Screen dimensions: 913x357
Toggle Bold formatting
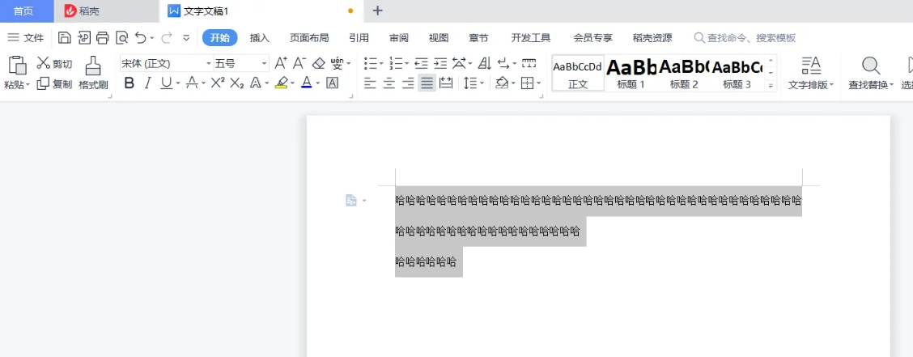[130, 83]
